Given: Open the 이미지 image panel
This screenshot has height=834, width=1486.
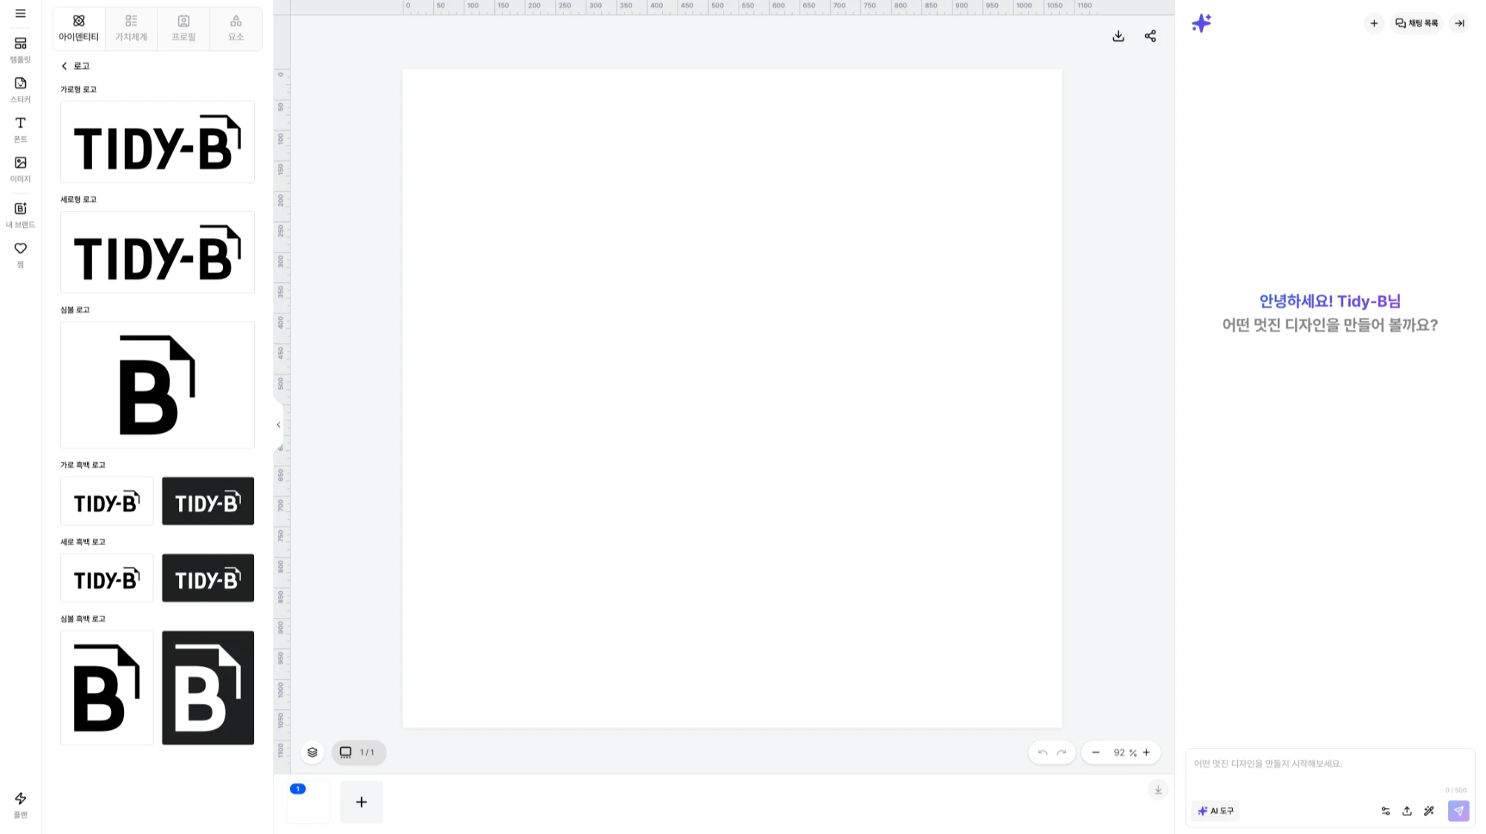Looking at the screenshot, I should click(x=20, y=169).
